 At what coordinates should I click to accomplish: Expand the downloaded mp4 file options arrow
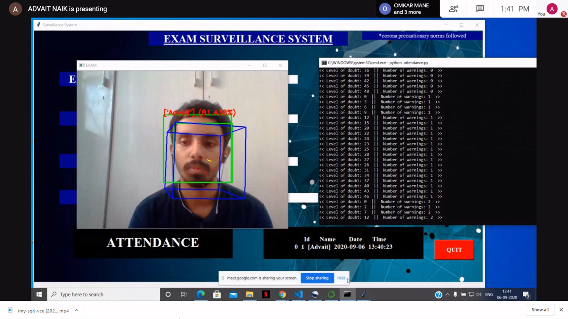[77, 310]
